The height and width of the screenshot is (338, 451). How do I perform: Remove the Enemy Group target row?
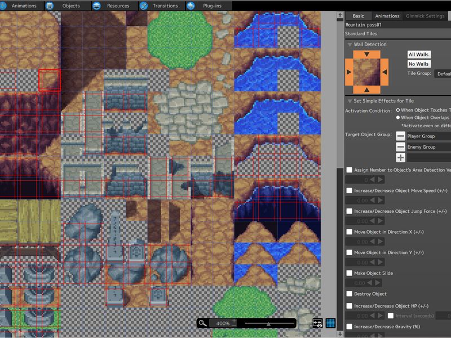[x=400, y=147]
